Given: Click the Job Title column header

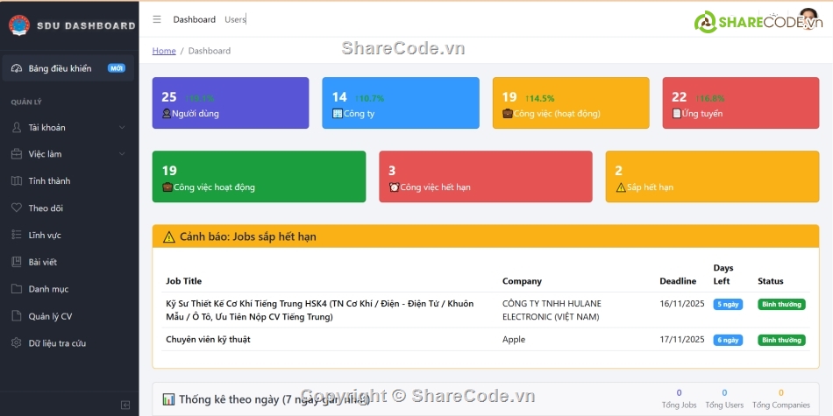Looking at the screenshot, I should tap(184, 281).
